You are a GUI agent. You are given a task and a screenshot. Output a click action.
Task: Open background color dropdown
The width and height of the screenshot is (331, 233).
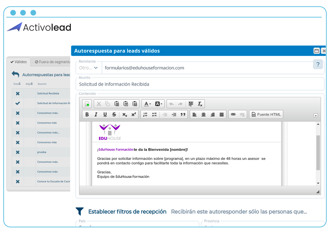point(159,104)
